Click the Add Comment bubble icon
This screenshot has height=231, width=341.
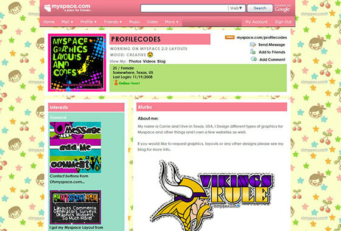click(253, 59)
